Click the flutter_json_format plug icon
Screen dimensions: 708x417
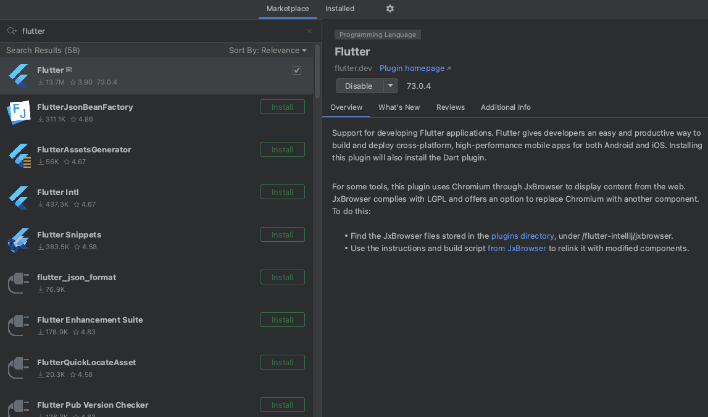coord(19,283)
